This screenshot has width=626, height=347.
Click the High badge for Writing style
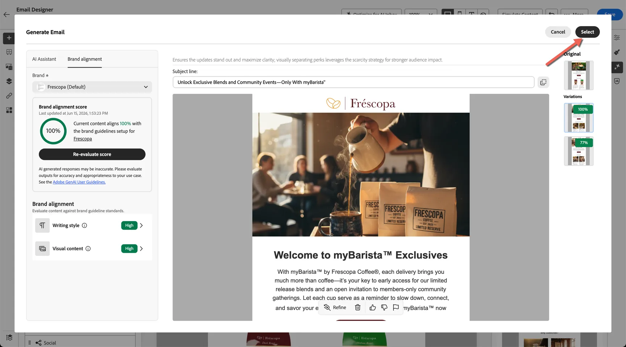click(129, 225)
